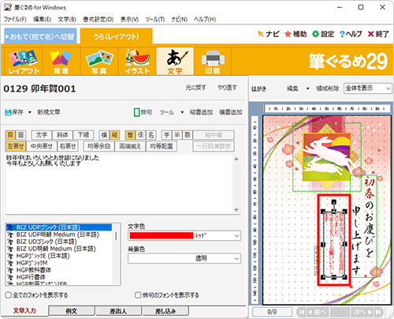Expand the ツール dropdown arrow

click(182, 112)
